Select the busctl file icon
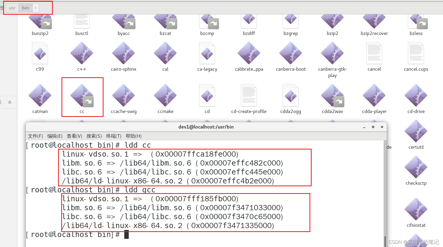 coord(82,22)
